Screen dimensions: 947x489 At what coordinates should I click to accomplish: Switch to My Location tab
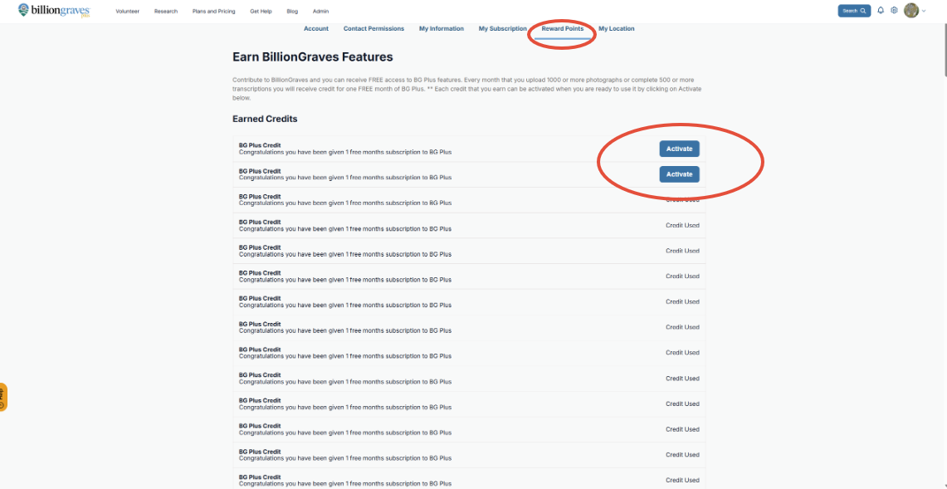pyautogui.click(x=617, y=28)
